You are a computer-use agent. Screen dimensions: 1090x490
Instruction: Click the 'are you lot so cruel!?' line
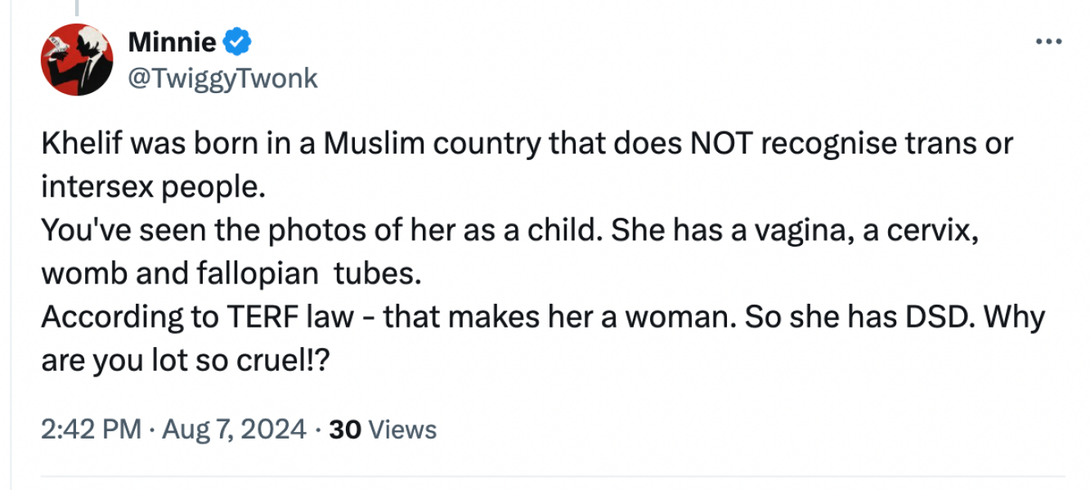point(186,359)
